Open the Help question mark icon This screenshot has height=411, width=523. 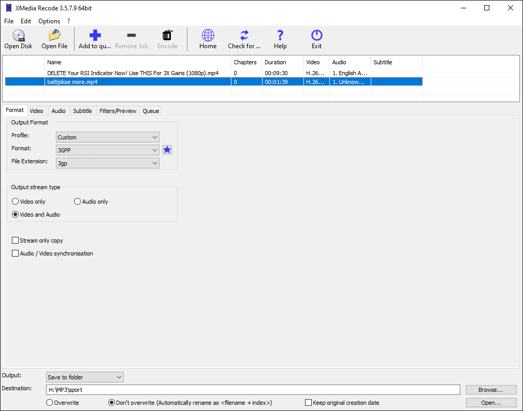coord(280,36)
